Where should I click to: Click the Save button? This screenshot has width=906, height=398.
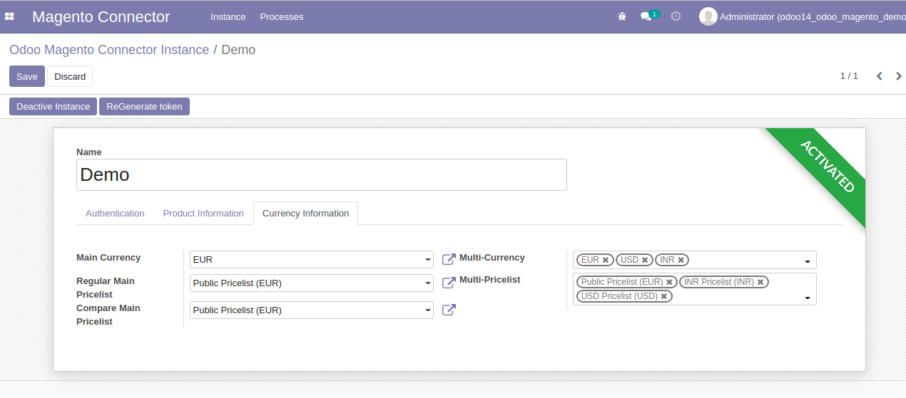27,76
